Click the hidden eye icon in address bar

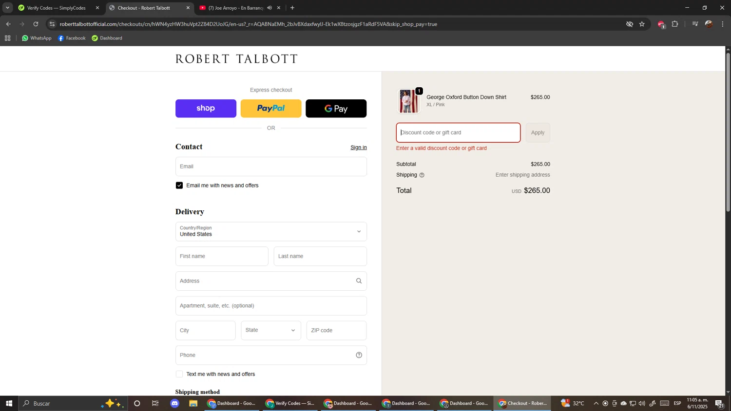(630, 24)
